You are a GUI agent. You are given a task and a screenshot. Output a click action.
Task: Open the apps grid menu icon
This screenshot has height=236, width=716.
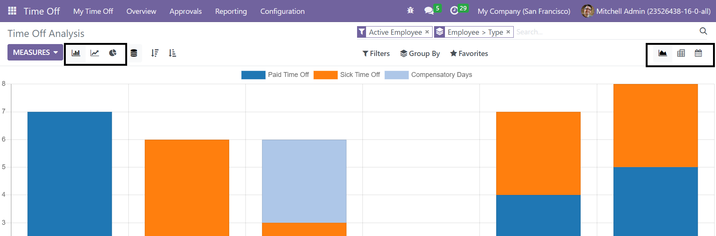tap(12, 11)
